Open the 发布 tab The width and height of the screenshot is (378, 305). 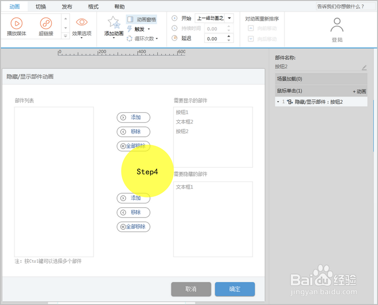[67, 7]
